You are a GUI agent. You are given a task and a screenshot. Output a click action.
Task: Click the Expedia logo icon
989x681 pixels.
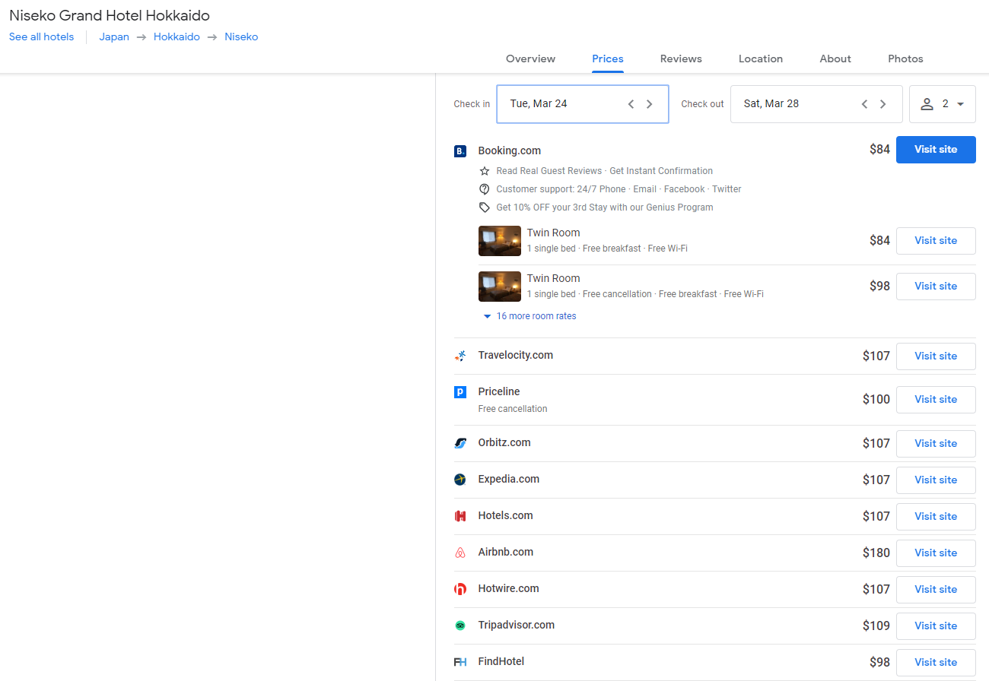click(x=460, y=480)
